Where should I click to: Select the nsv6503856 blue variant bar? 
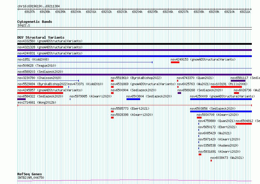coord(221,111)
